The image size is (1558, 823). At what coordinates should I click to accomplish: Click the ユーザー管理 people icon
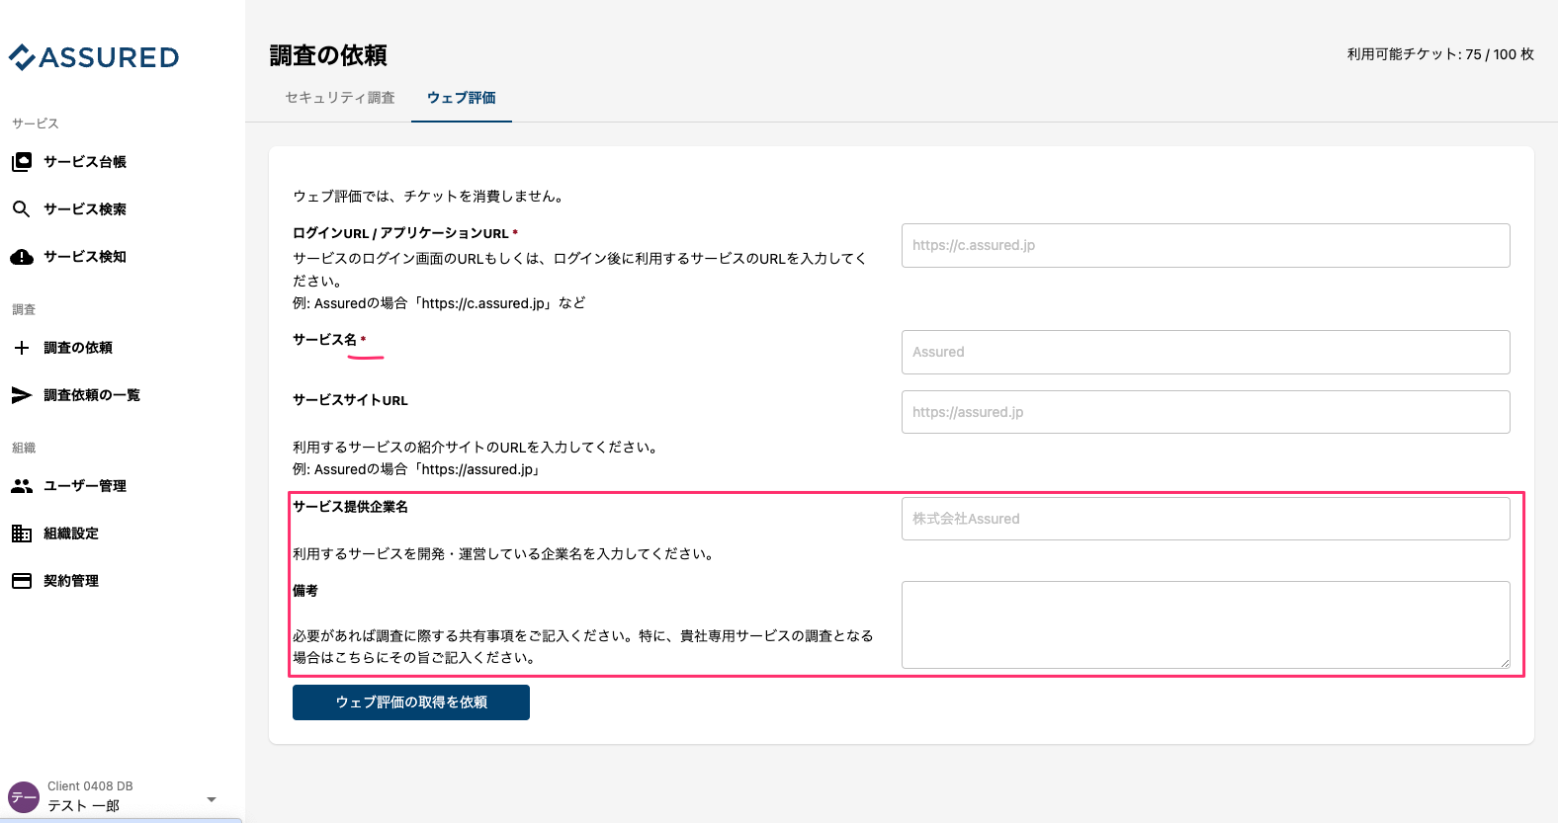tap(22, 486)
